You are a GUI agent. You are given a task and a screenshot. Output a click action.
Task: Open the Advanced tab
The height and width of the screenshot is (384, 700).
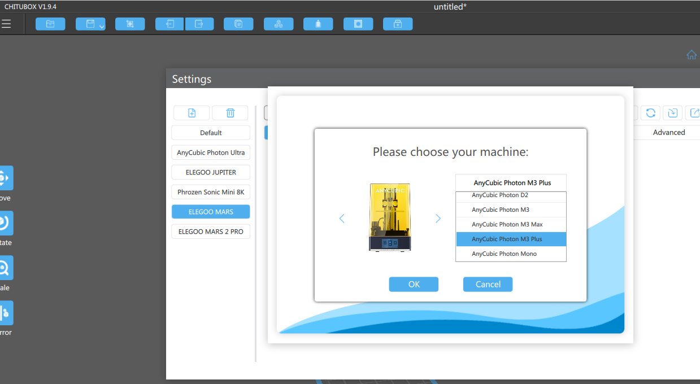(669, 132)
